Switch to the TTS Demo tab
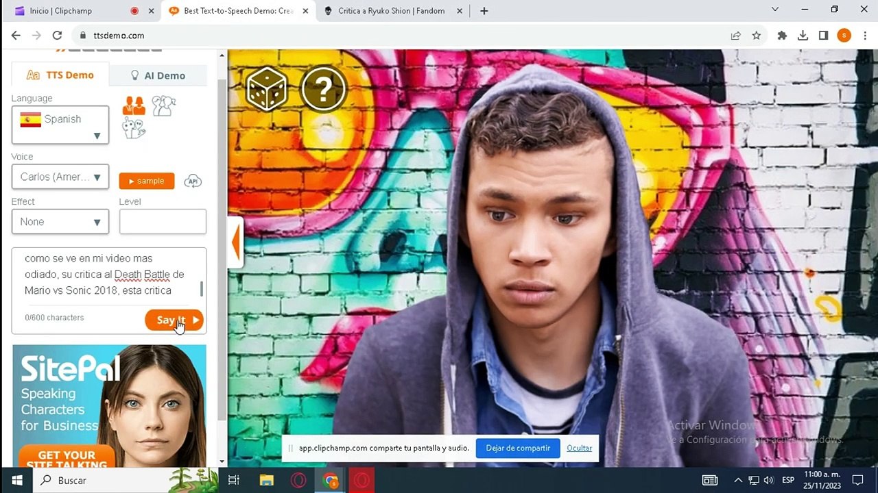 (60, 75)
